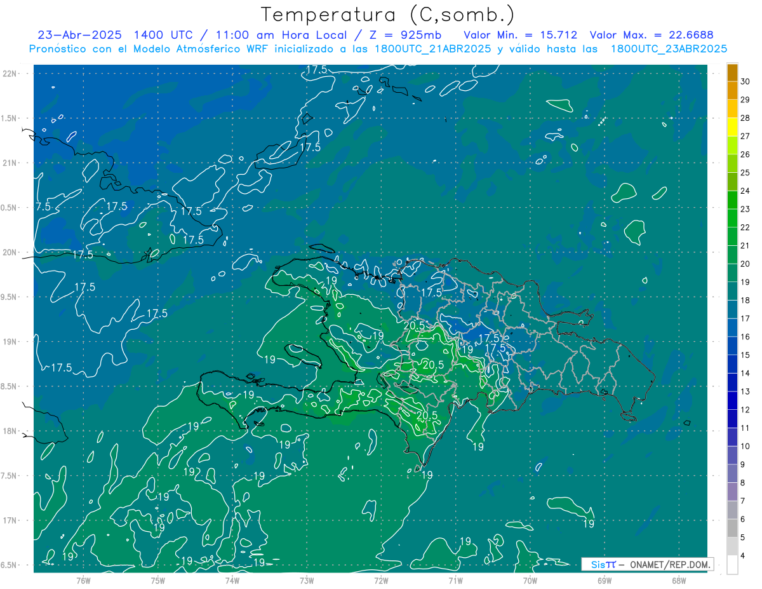
Task: Click the longitude axis label "70W"
Action: [530, 580]
